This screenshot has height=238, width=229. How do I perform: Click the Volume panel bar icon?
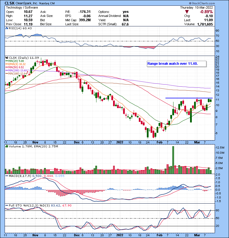(7, 146)
